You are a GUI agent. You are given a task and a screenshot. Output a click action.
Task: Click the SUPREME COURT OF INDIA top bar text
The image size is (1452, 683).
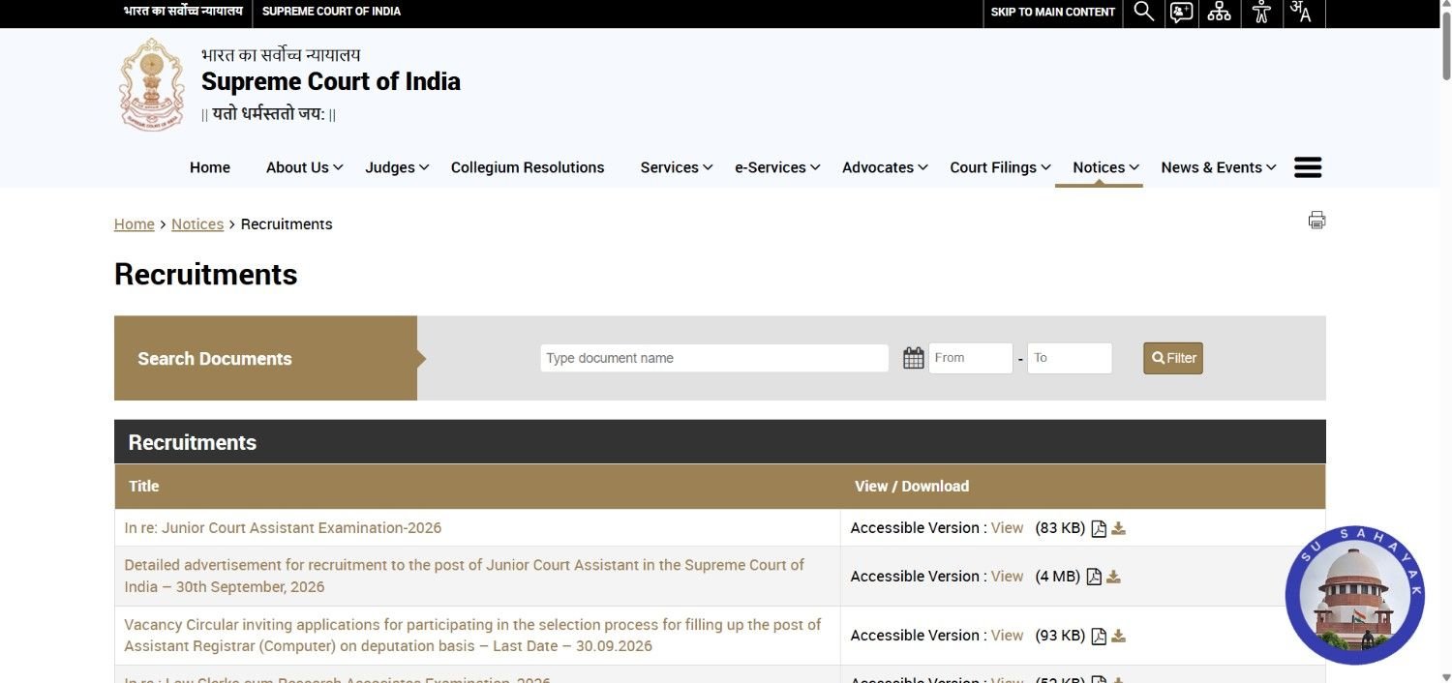(x=331, y=12)
